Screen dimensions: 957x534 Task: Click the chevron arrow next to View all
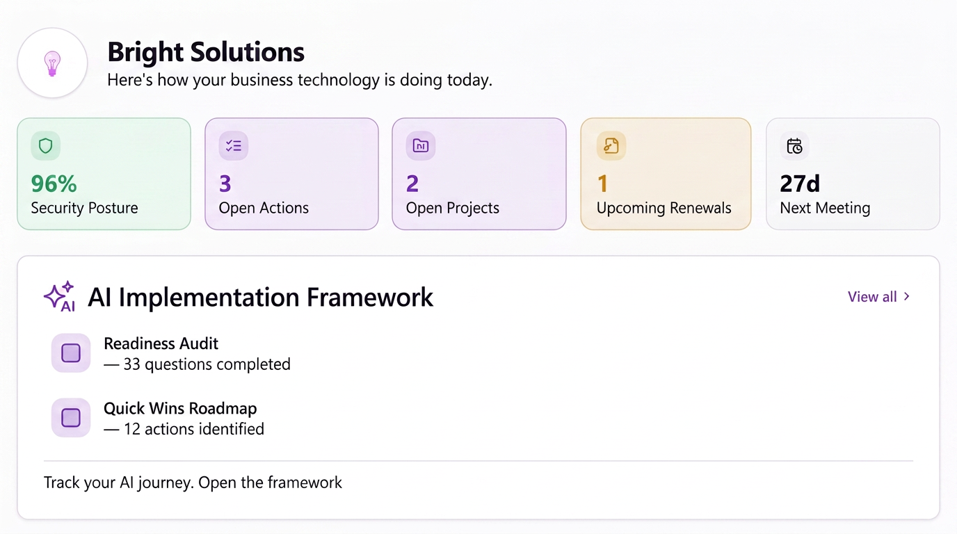click(906, 297)
